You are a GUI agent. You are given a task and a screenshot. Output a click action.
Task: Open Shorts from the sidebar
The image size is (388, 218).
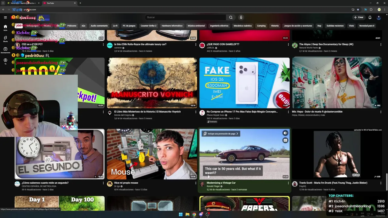5,39
